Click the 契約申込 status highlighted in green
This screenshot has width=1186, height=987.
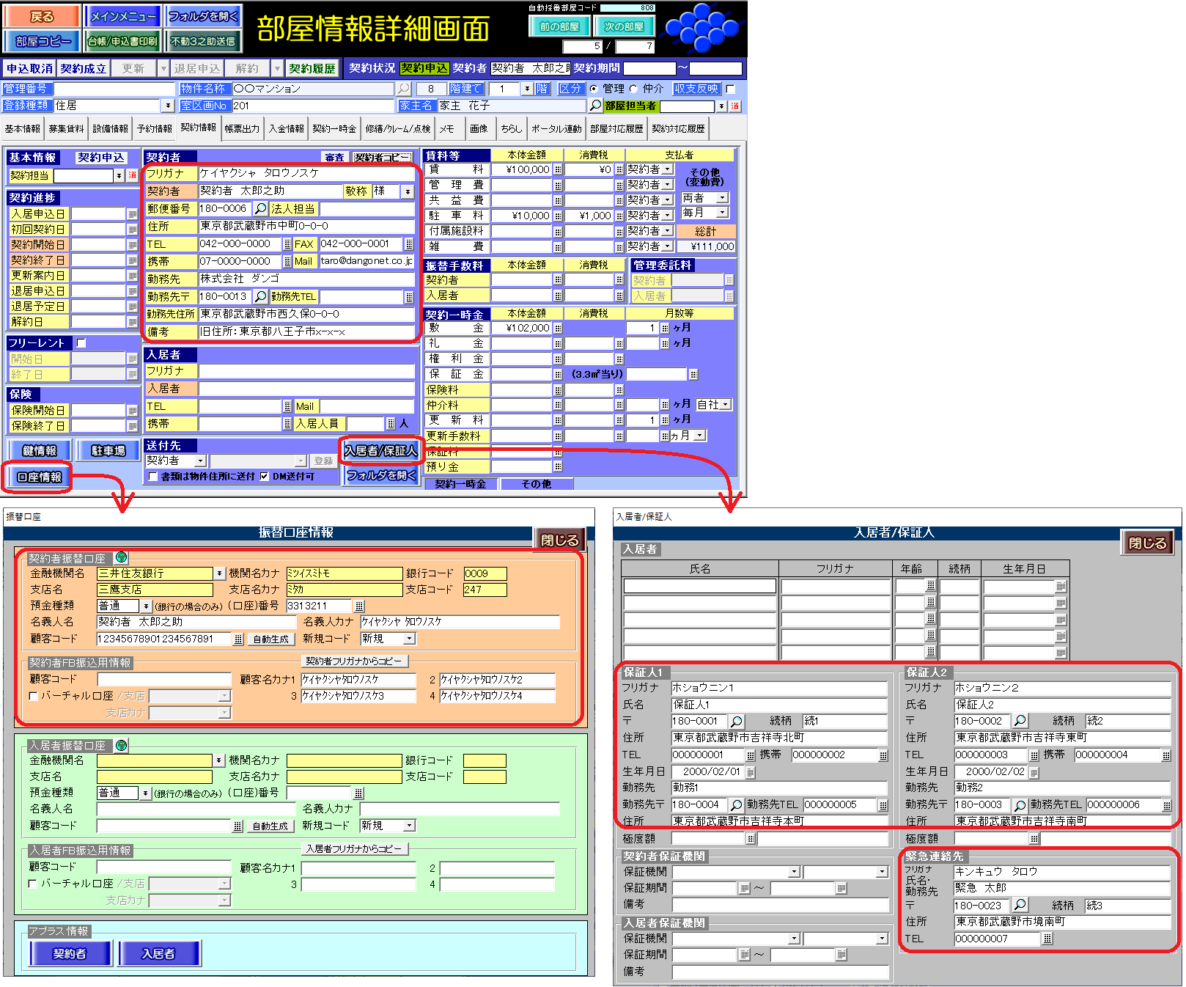coord(424,68)
